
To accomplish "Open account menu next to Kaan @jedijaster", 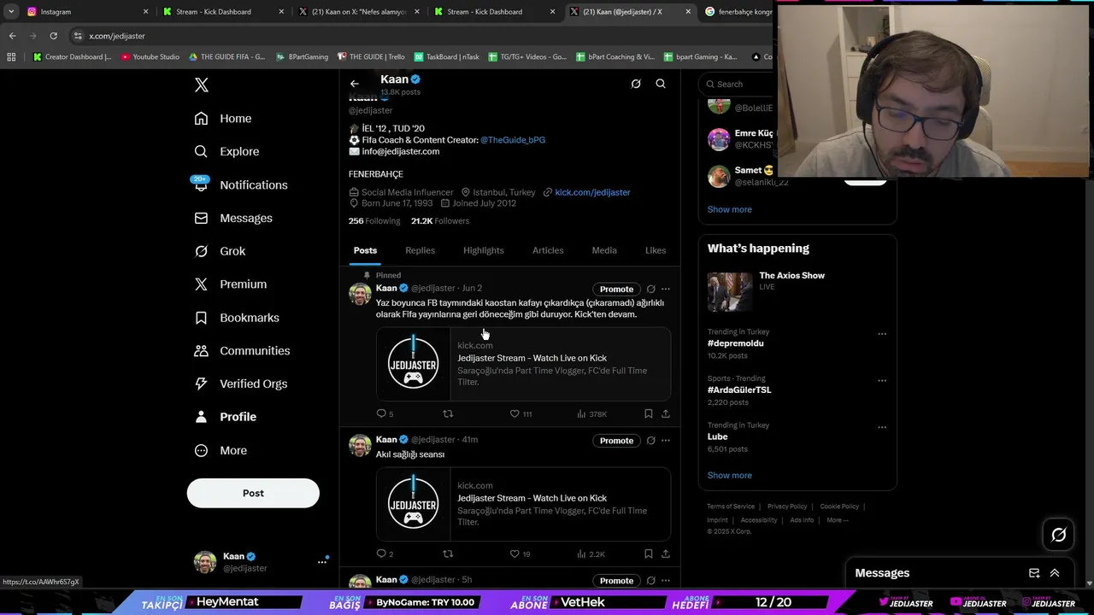I will point(322,561).
